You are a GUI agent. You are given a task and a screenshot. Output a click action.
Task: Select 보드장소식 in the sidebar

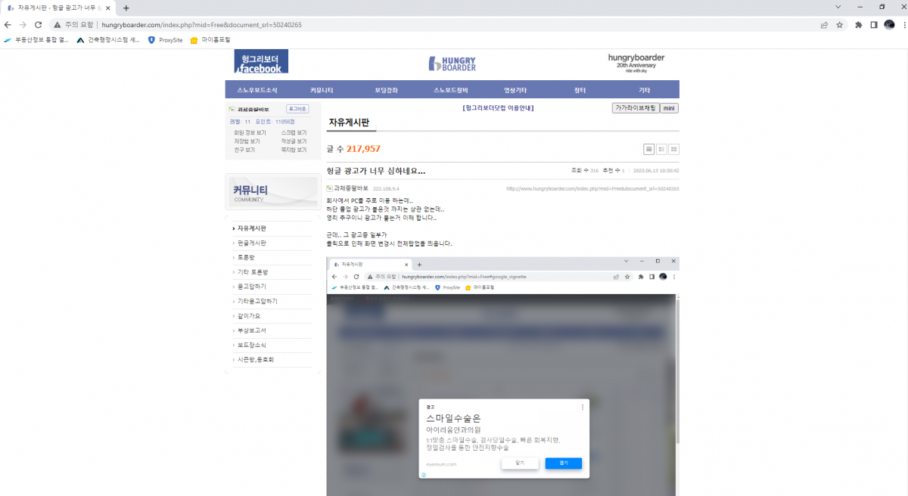[x=252, y=345]
